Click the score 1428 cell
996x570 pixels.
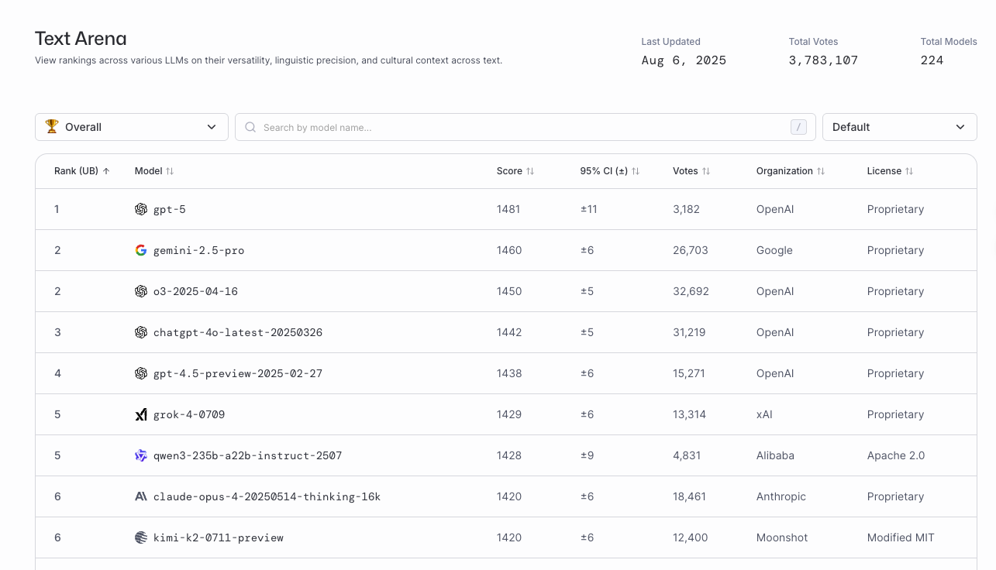tap(509, 455)
